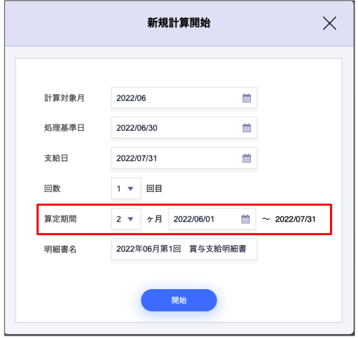Click the 明細書名 label

pos(61,249)
